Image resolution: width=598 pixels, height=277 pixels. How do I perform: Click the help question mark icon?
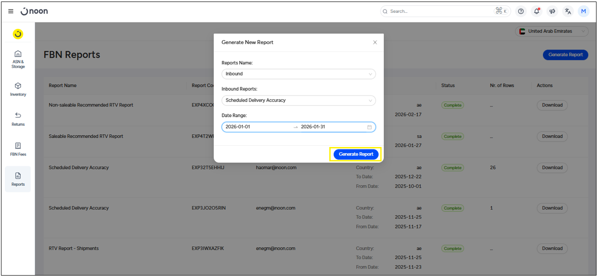[521, 11]
